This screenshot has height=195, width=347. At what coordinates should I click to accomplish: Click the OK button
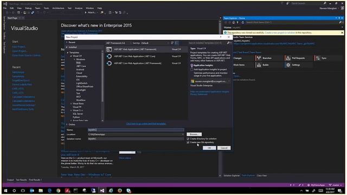(x=209, y=148)
